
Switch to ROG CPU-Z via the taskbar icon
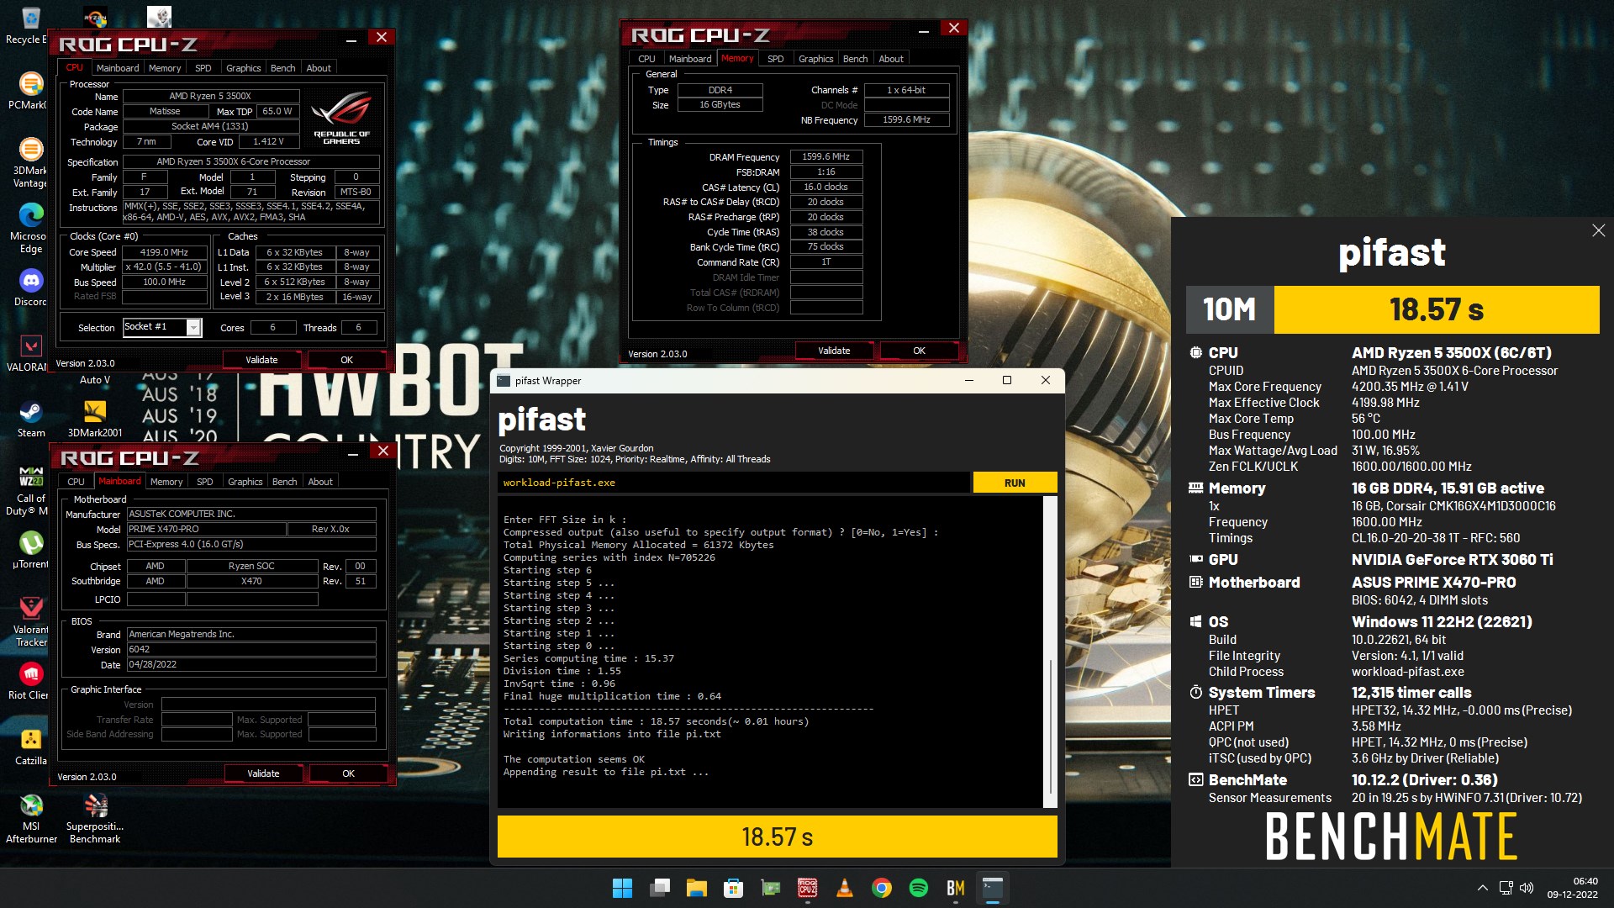(x=808, y=888)
